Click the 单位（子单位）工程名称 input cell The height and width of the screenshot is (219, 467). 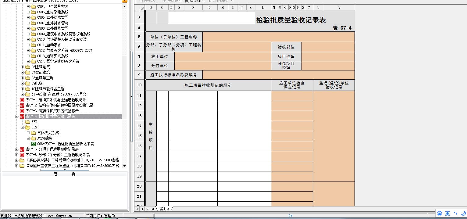click(x=278, y=37)
